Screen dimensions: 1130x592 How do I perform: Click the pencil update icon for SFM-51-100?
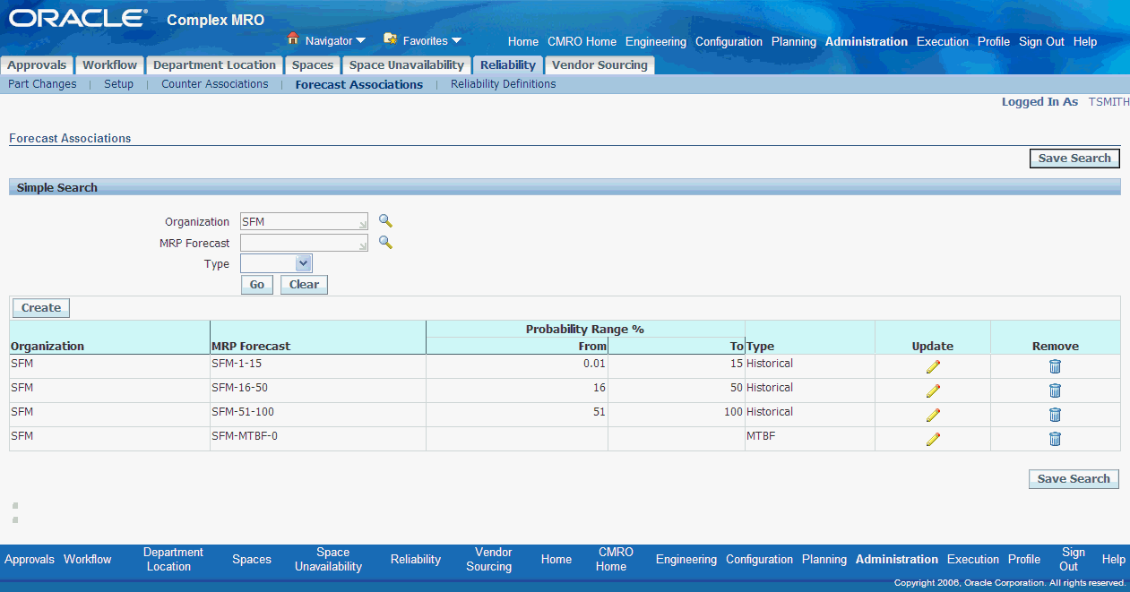click(933, 415)
